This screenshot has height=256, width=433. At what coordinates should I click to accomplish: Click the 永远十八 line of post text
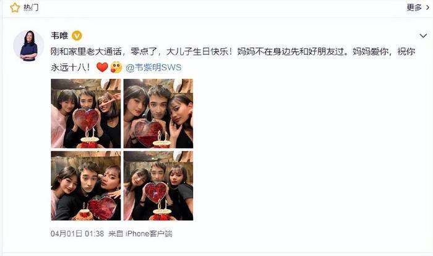coord(71,67)
